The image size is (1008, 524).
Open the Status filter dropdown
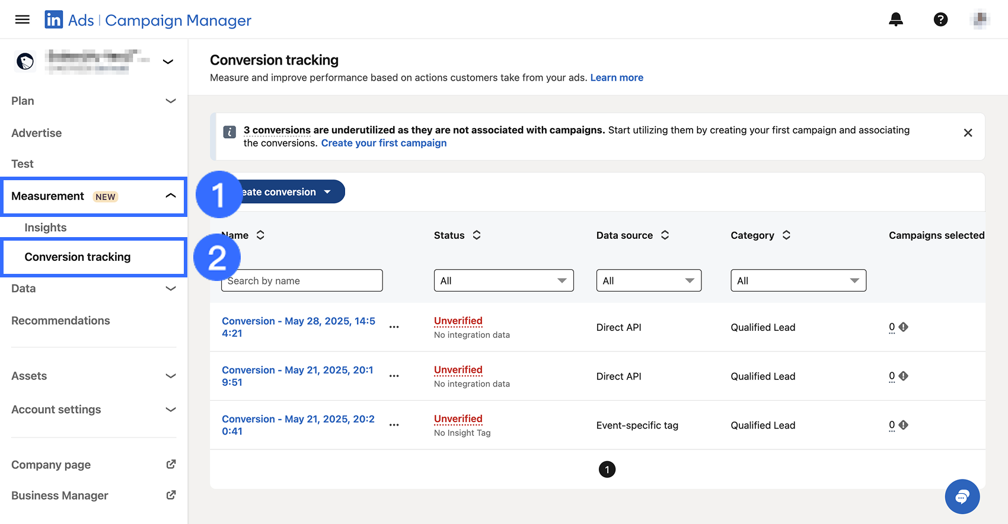(503, 280)
